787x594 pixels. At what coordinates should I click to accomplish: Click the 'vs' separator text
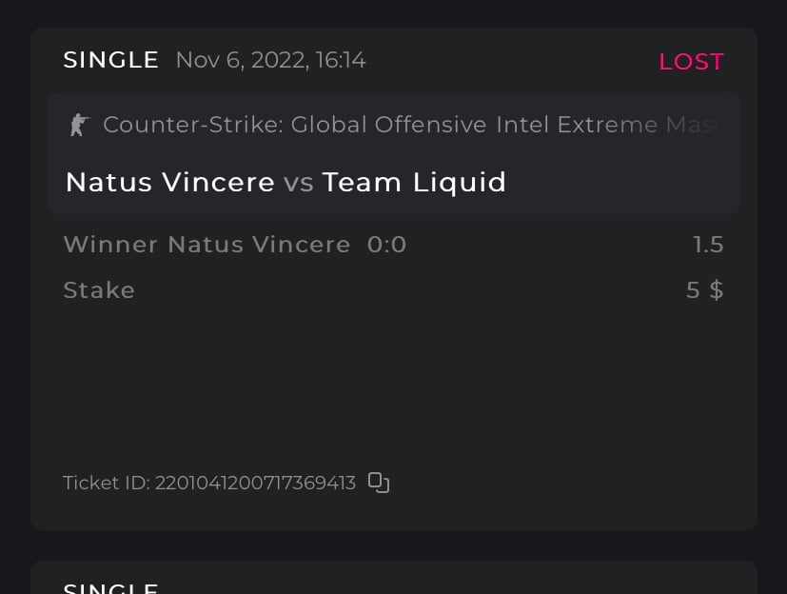pyautogui.click(x=299, y=182)
